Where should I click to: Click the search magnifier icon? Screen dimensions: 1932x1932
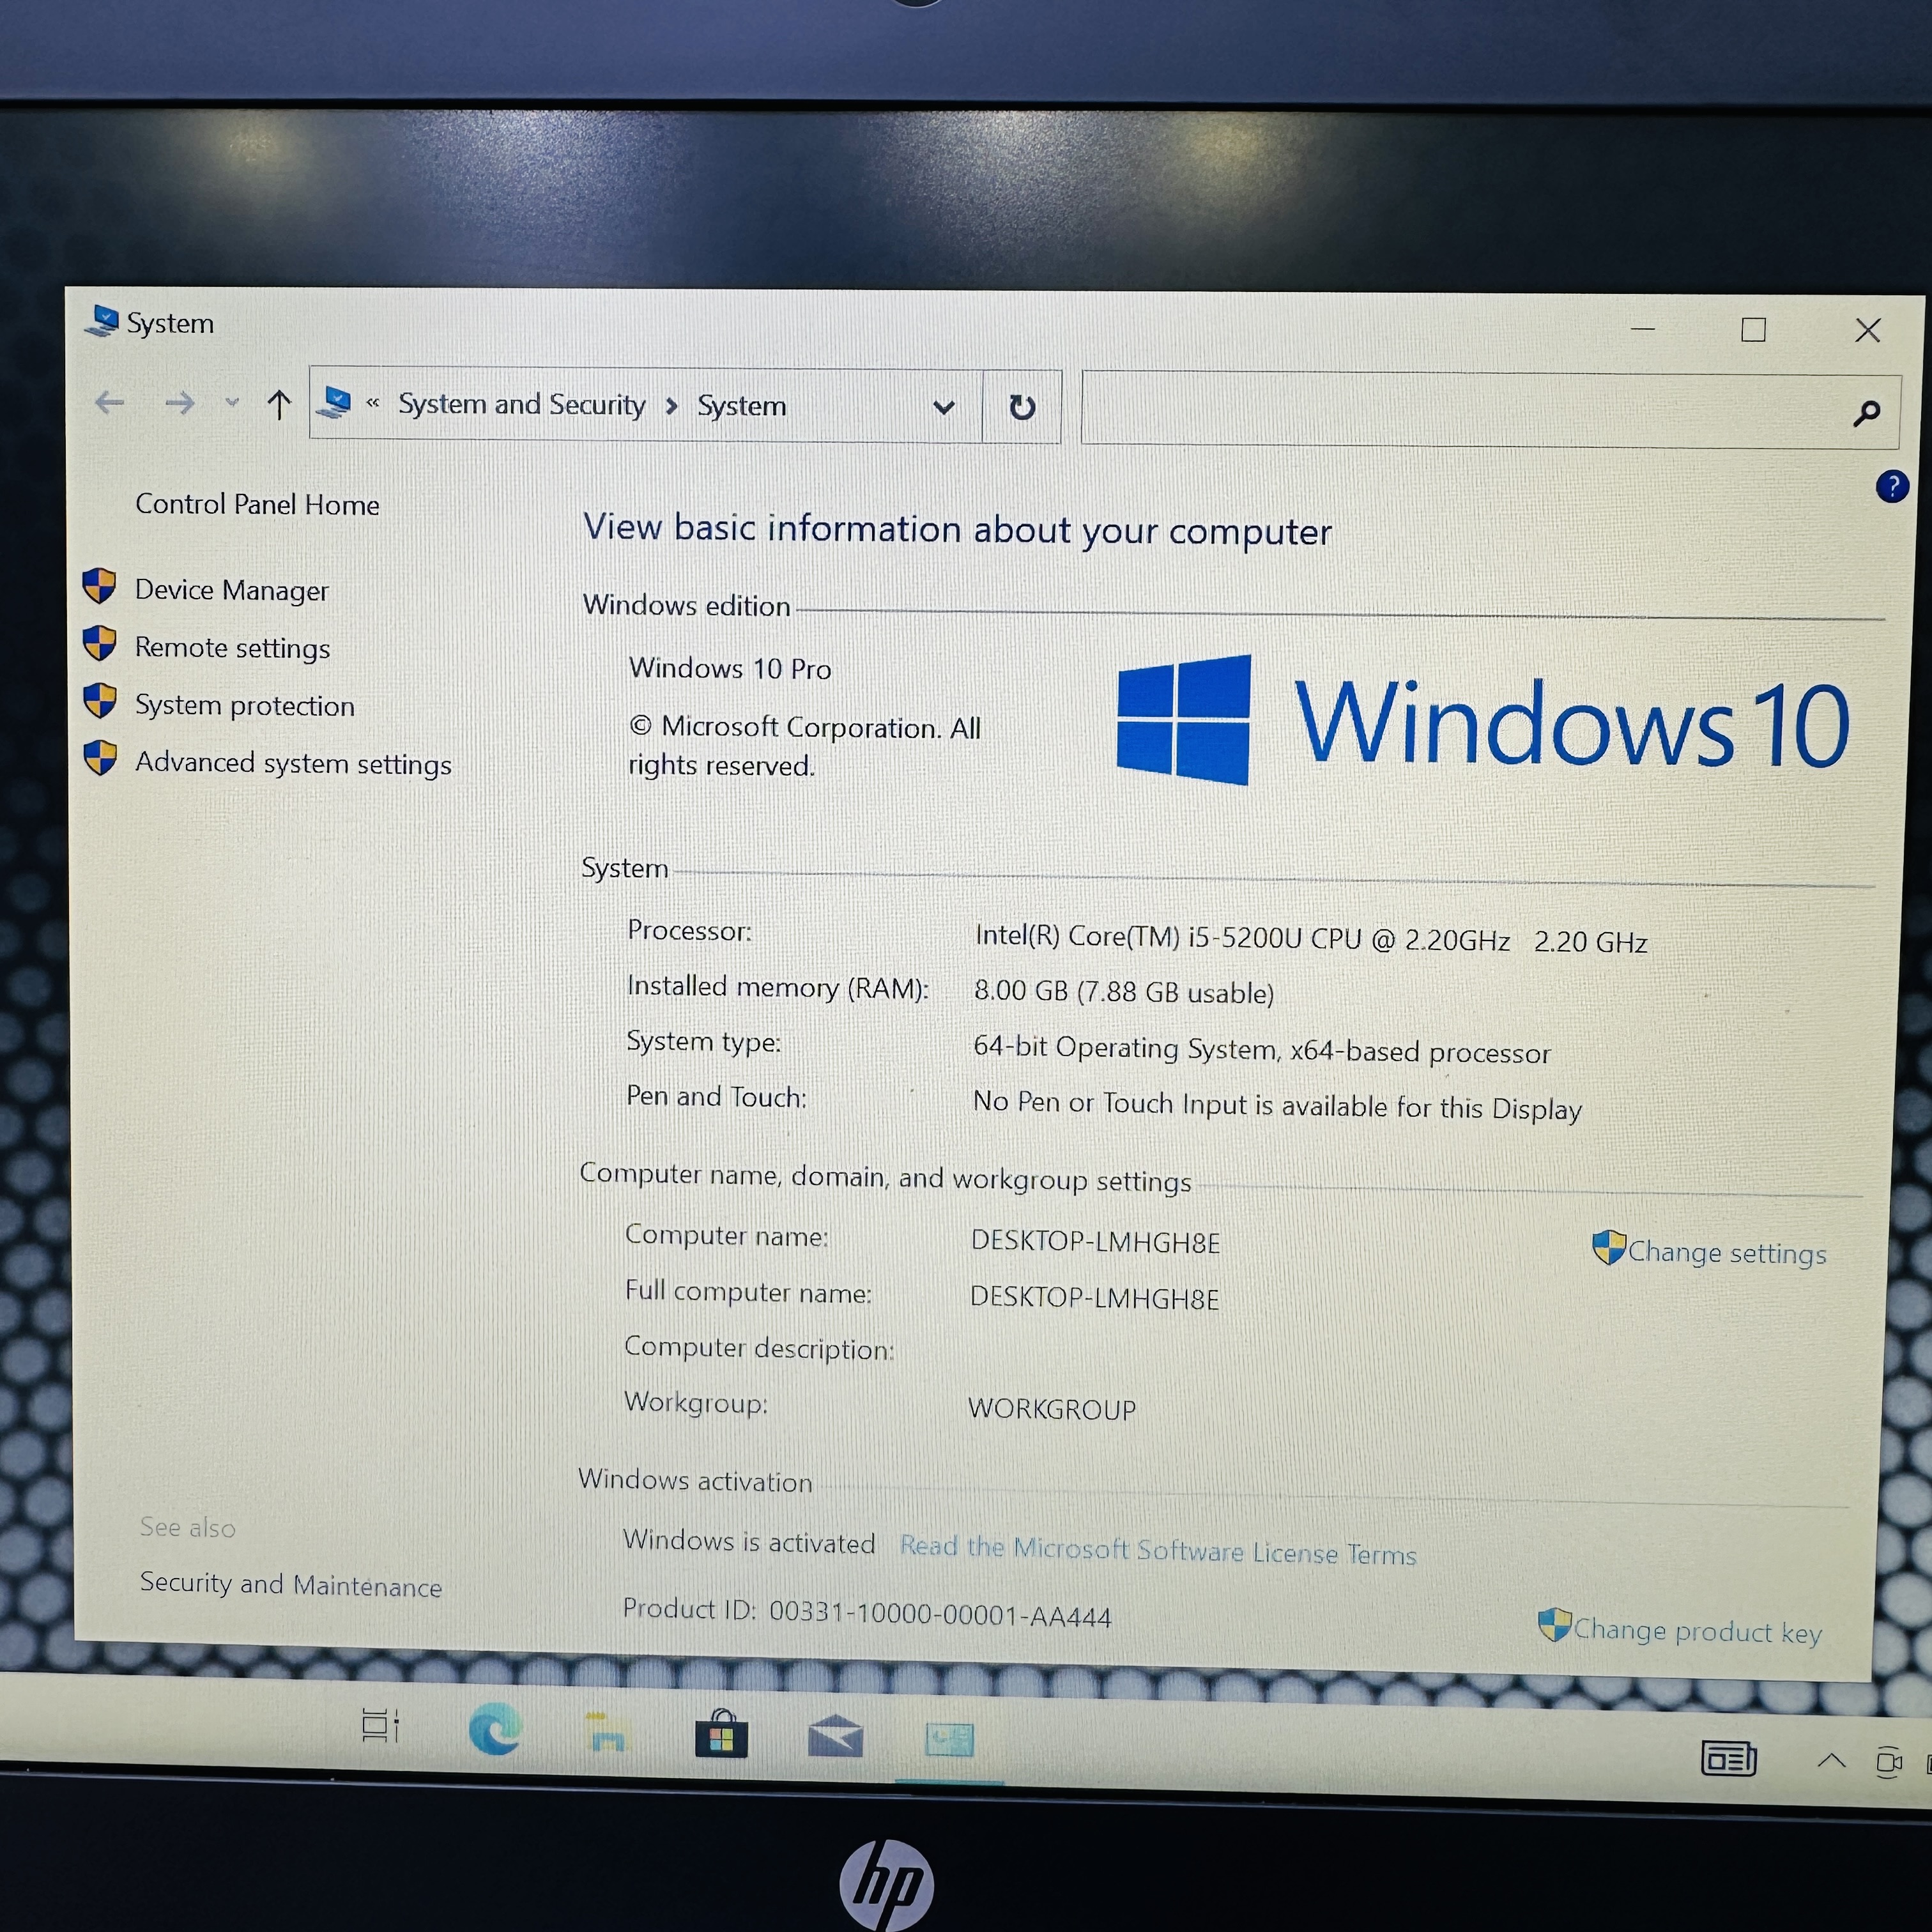pyautogui.click(x=1867, y=413)
